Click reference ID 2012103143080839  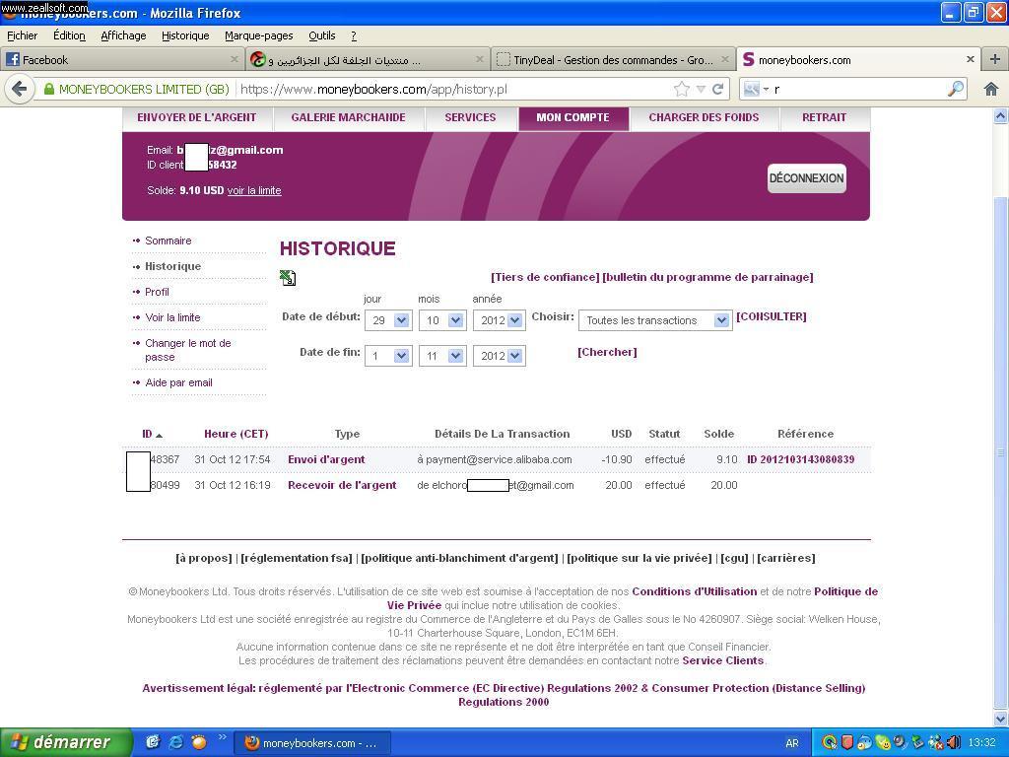(x=800, y=459)
